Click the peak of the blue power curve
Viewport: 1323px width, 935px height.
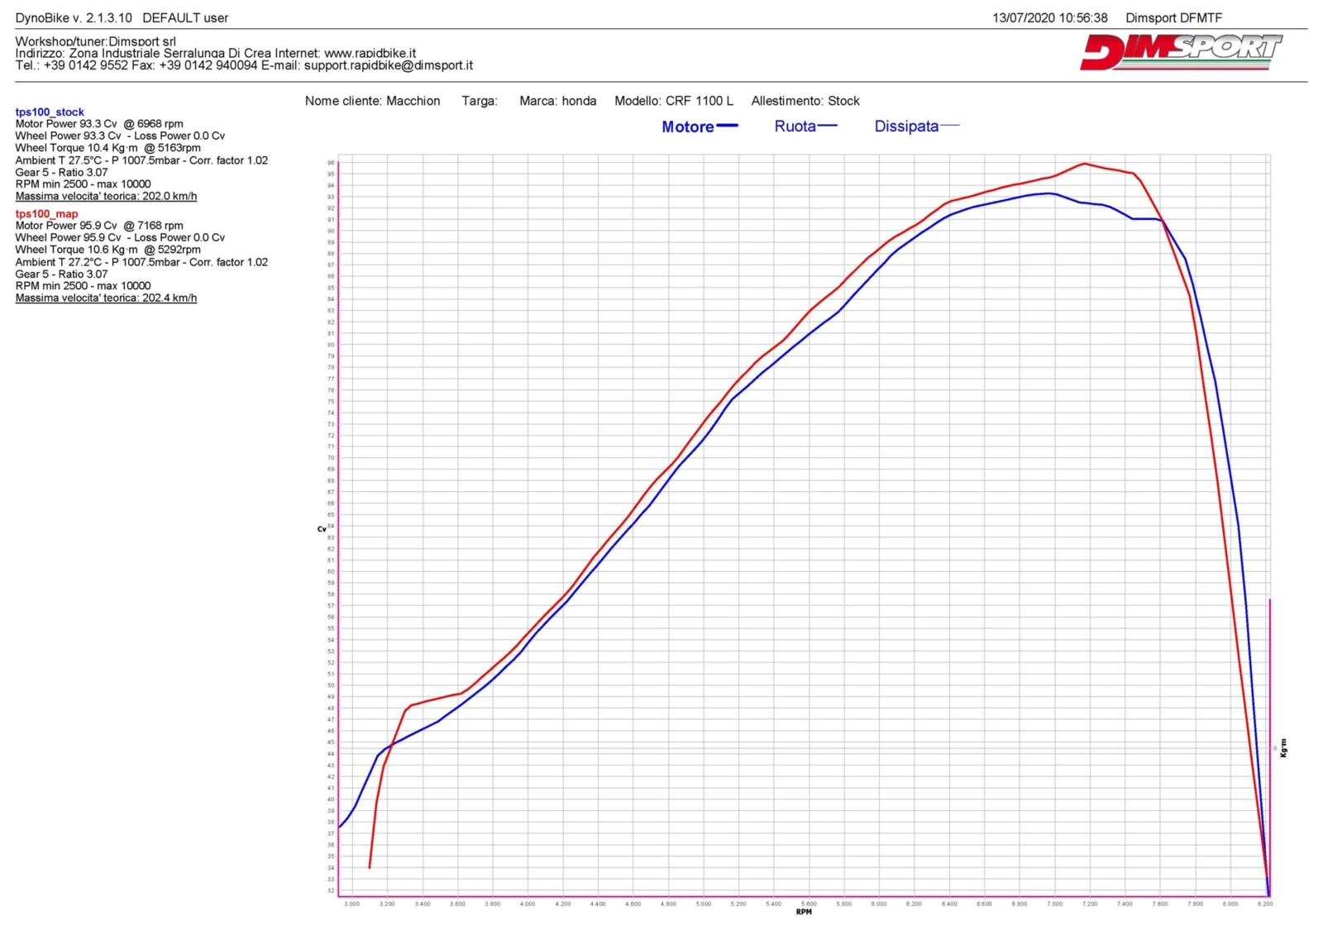tap(1049, 193)
